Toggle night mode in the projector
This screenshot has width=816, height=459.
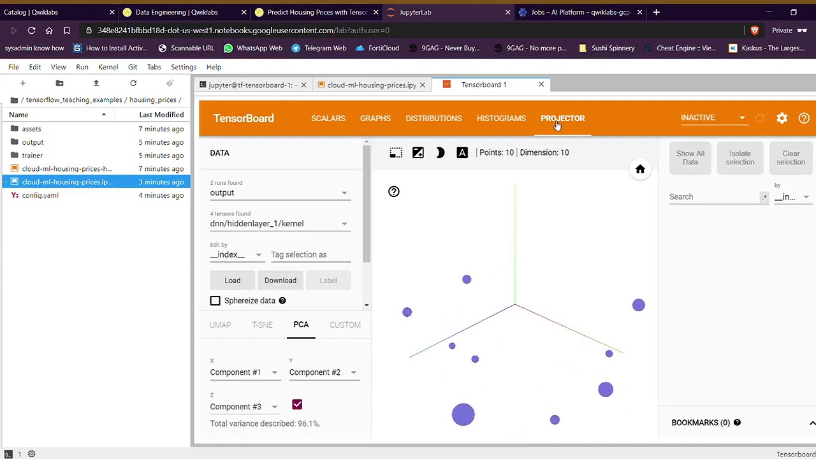pos(441,153)
